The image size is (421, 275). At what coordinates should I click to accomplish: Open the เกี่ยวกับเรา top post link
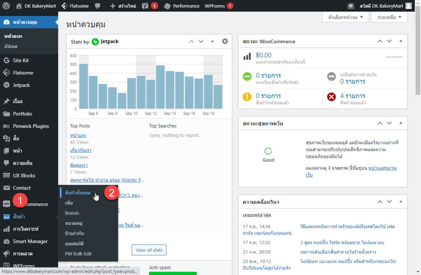[81, 150]
